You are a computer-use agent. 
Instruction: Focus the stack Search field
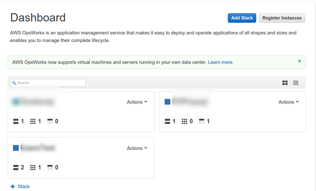click(x=48, y=83)
